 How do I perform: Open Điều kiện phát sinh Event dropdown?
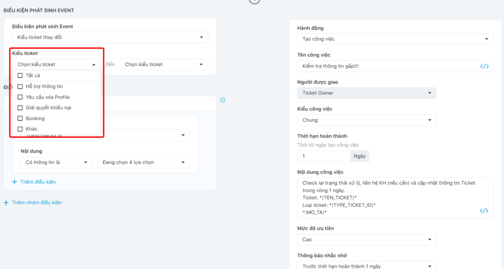pos(110,37)
